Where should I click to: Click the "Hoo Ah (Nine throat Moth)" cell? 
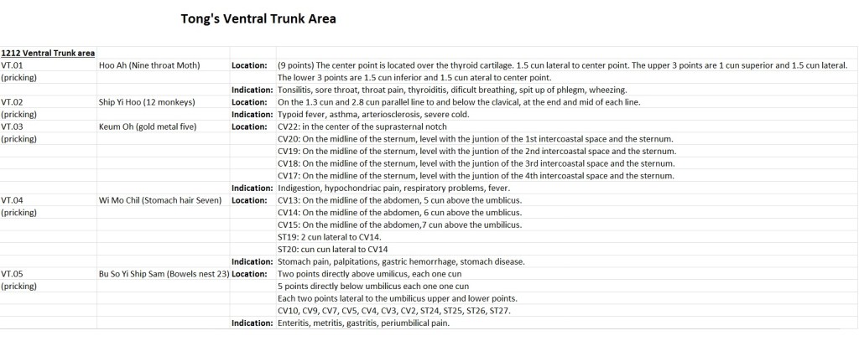[148, 65]
